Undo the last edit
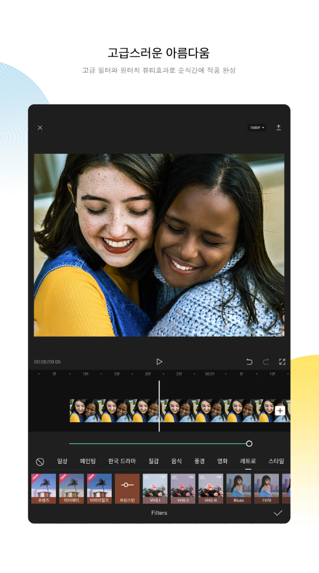319x573 pixels. click(x=249, y=362)
